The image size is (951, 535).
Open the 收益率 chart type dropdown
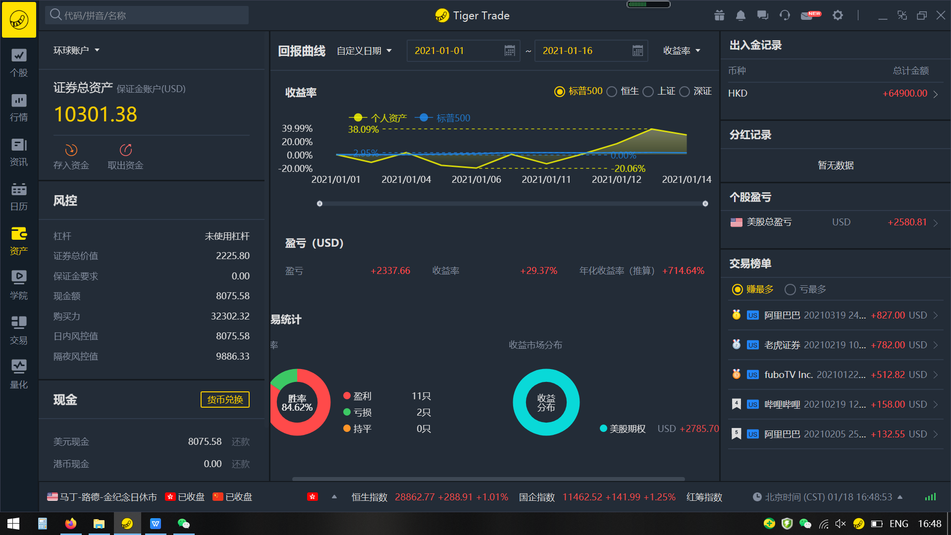(x=682, y=51)
